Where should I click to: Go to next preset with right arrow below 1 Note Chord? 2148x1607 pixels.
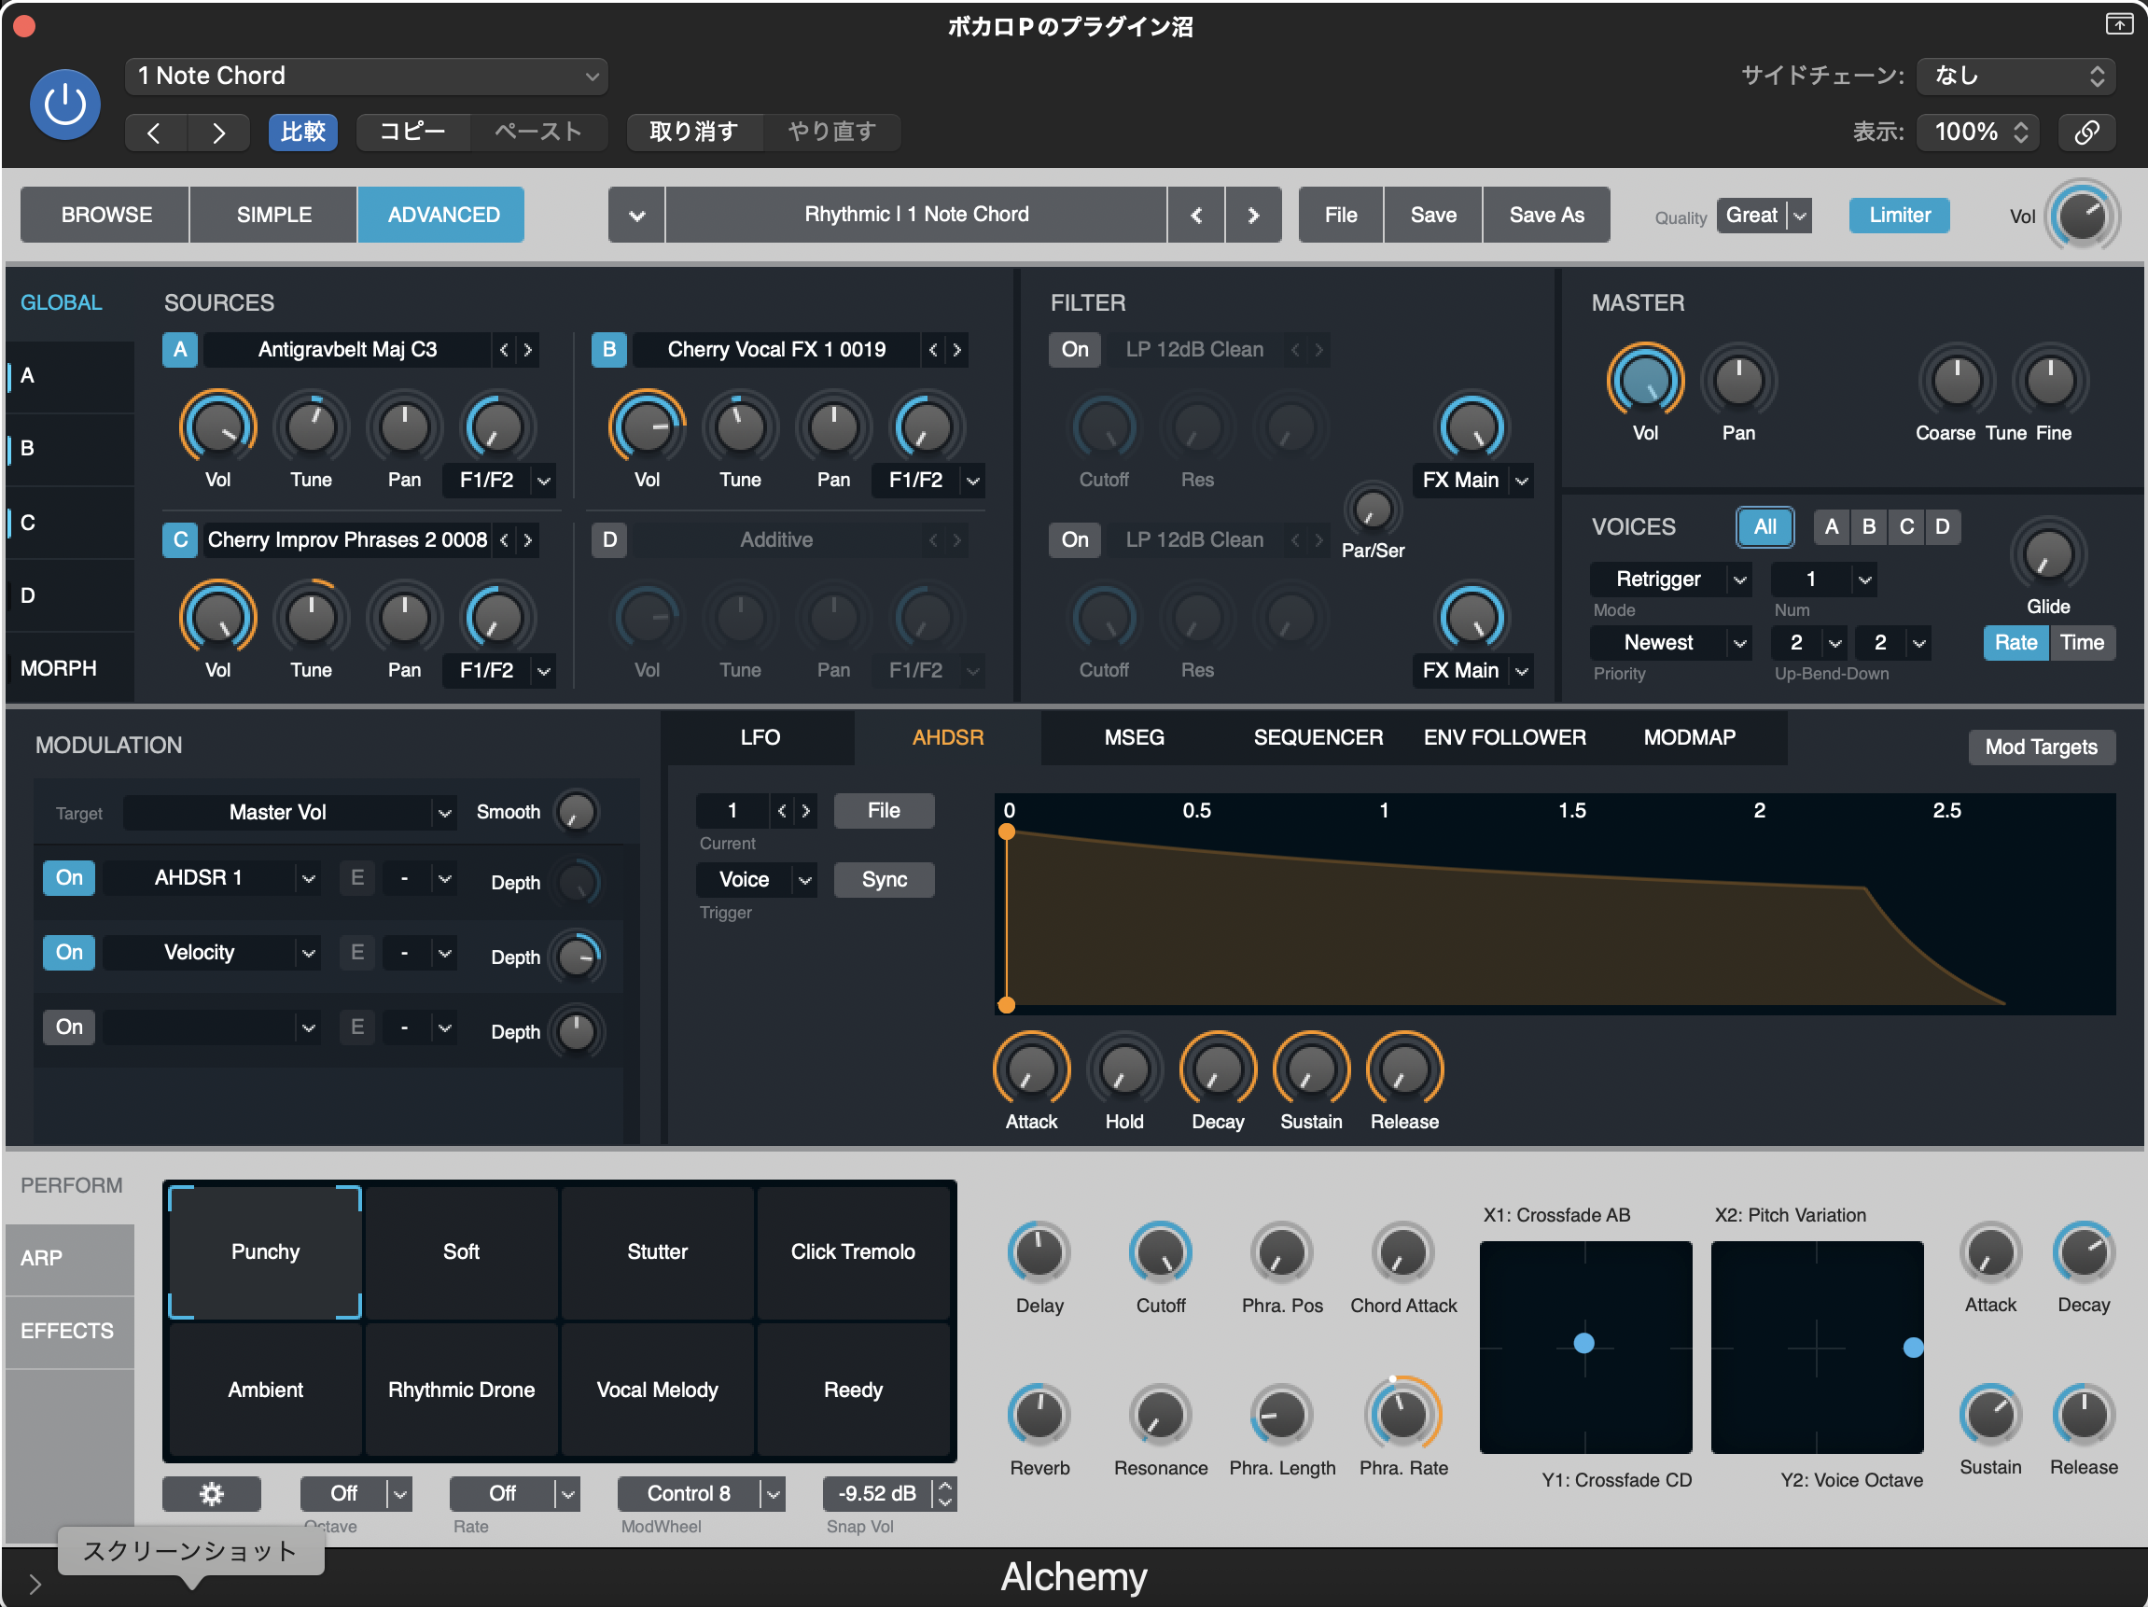click(218, 133)
